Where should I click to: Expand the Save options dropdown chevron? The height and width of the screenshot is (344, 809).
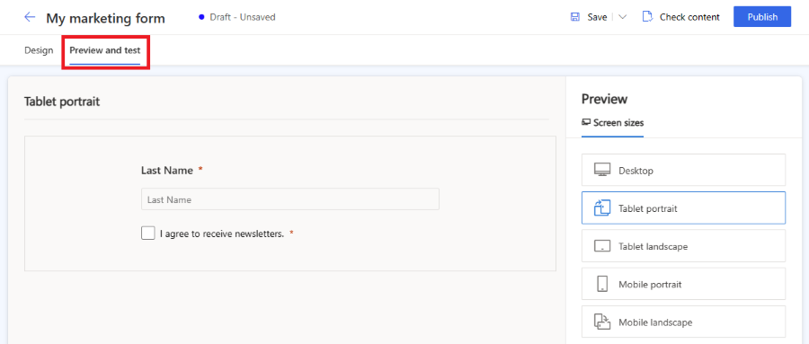point(622,17)
